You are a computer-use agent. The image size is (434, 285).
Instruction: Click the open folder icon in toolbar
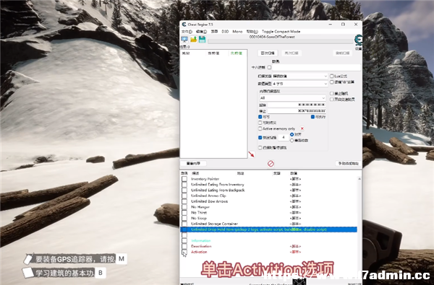pyautogui.click(x=193, y=39)
